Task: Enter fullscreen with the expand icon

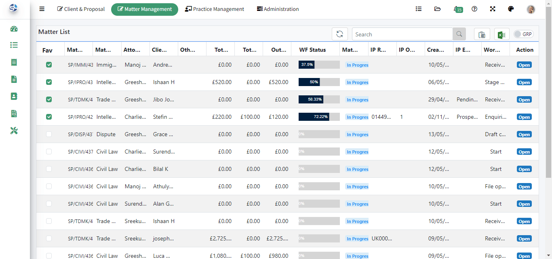Action: [x=493, y=9]
